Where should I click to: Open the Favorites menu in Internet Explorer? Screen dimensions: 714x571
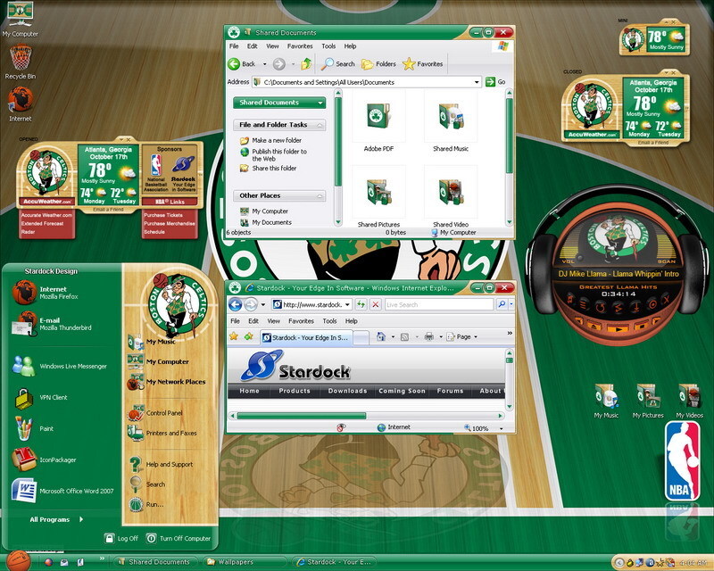300,321
